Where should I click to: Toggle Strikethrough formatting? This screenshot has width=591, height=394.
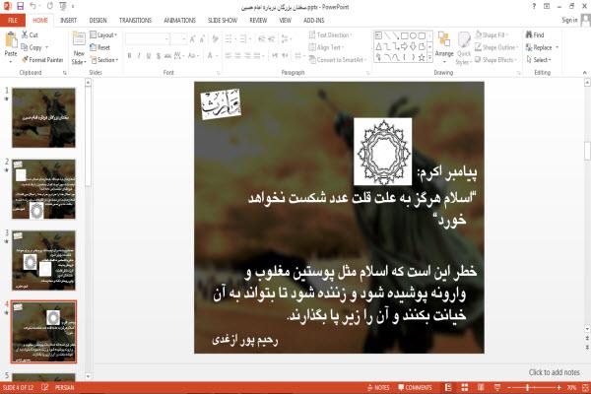(x=167, y=56)
